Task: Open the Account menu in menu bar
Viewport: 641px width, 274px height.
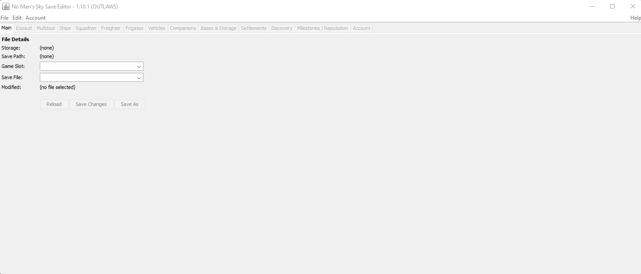Action: pos(35,18)
